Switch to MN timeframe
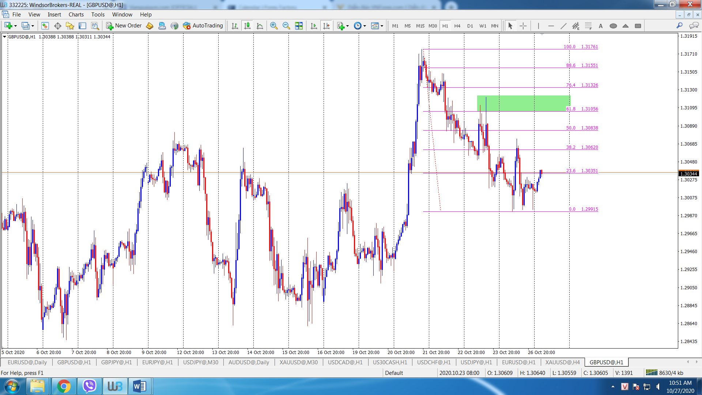Screen dimensions: 702x395 pos(495,26)
